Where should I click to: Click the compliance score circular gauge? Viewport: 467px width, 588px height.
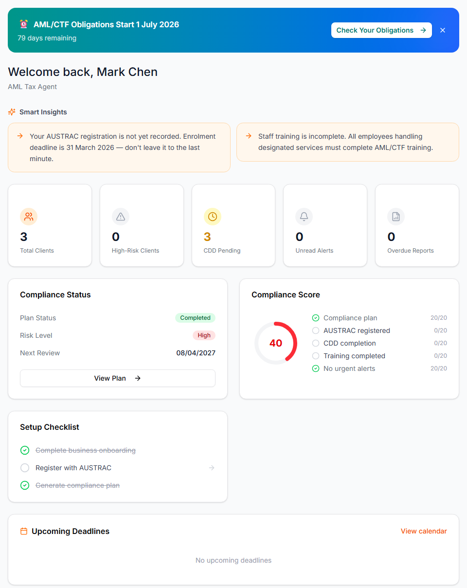coord(276,343)
